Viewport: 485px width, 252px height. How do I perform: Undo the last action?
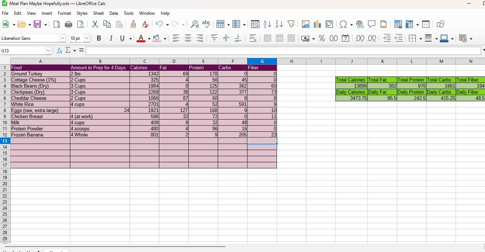159,24
